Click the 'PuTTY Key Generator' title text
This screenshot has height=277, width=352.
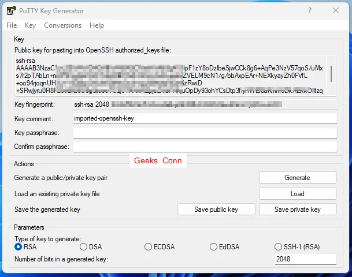pyautogui.click(x=51, y=11)
